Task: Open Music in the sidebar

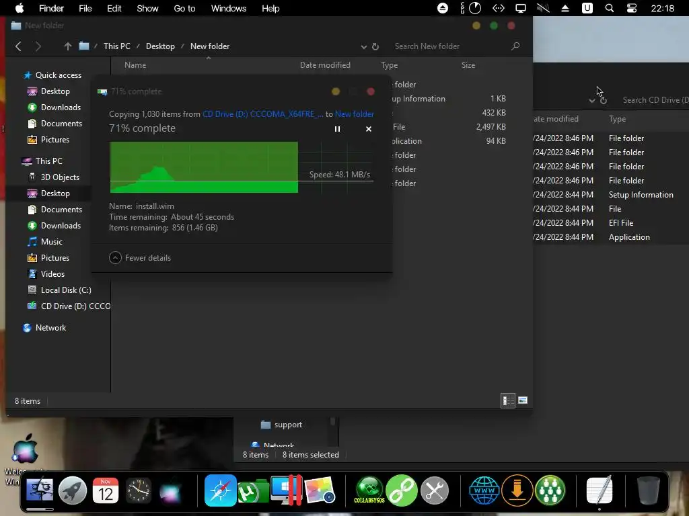Action: [x=51, y=242]
